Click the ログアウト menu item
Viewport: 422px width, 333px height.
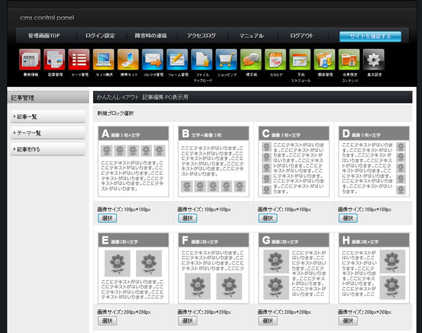coord(302,36)
